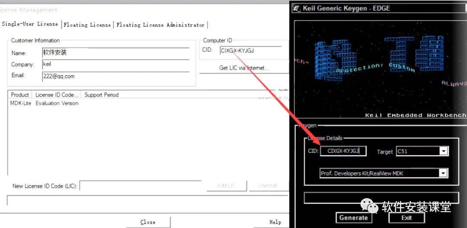Click the Product column header
Image resolution: width=467 pixels, height=228 pixels.
point(20,95)
